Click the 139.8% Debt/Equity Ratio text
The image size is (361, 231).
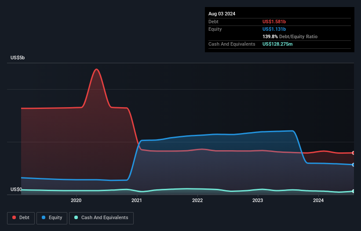(x=290, y=36)
